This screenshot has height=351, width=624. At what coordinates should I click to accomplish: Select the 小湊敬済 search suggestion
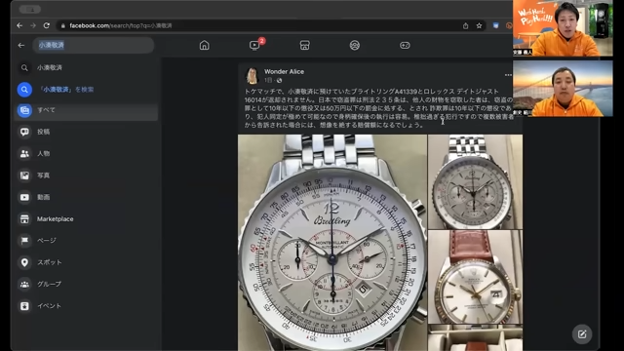point(86,67)
